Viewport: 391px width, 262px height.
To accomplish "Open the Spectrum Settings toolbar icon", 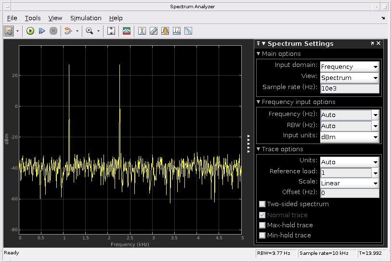I will (x=127, y=31).
